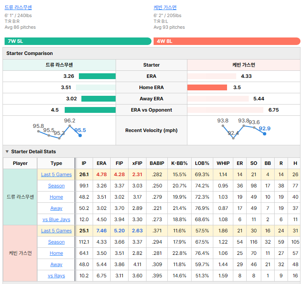Click the green 3.26 ERA bar

coord(97,76)
